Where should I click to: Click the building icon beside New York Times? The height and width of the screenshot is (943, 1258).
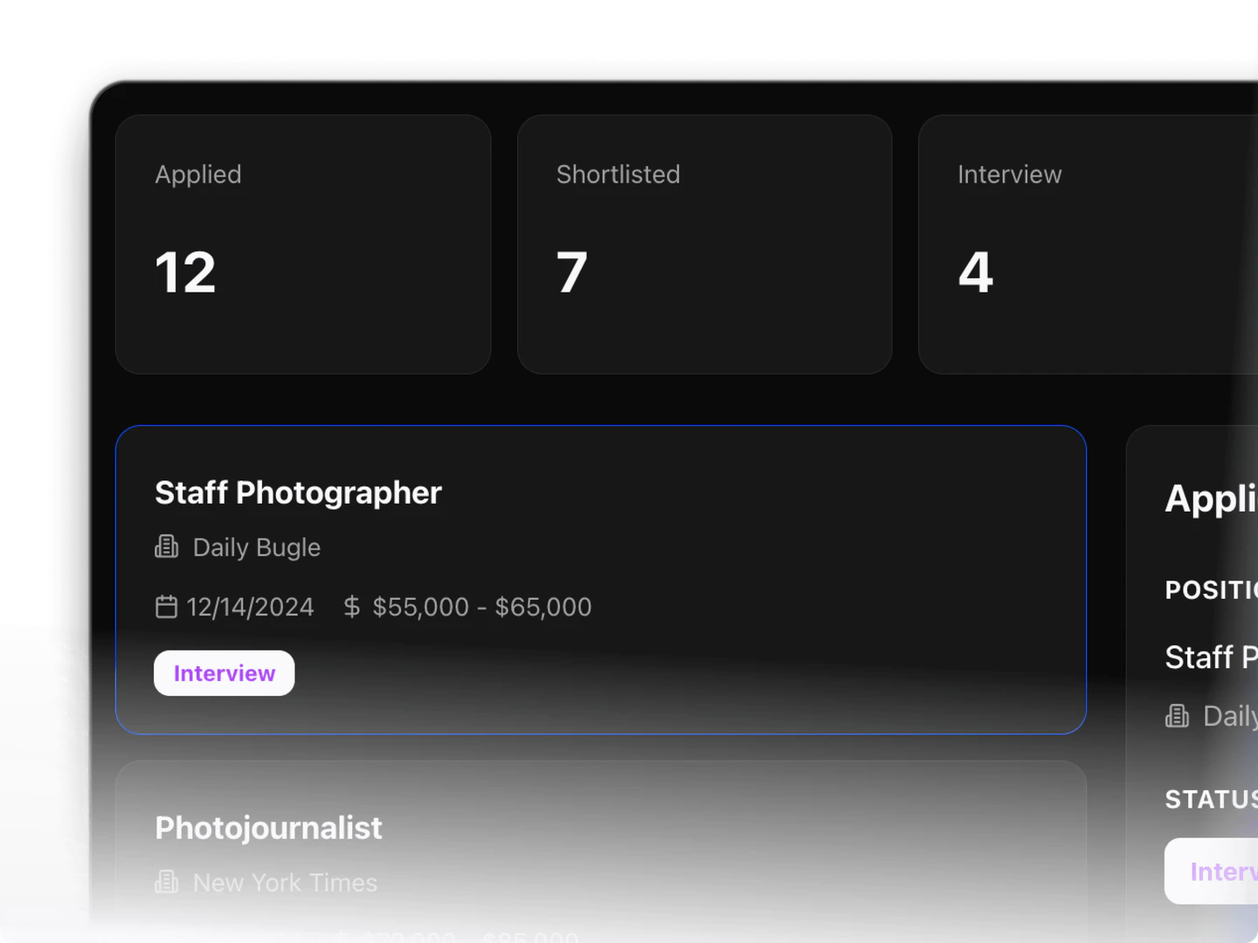point(167,882)
